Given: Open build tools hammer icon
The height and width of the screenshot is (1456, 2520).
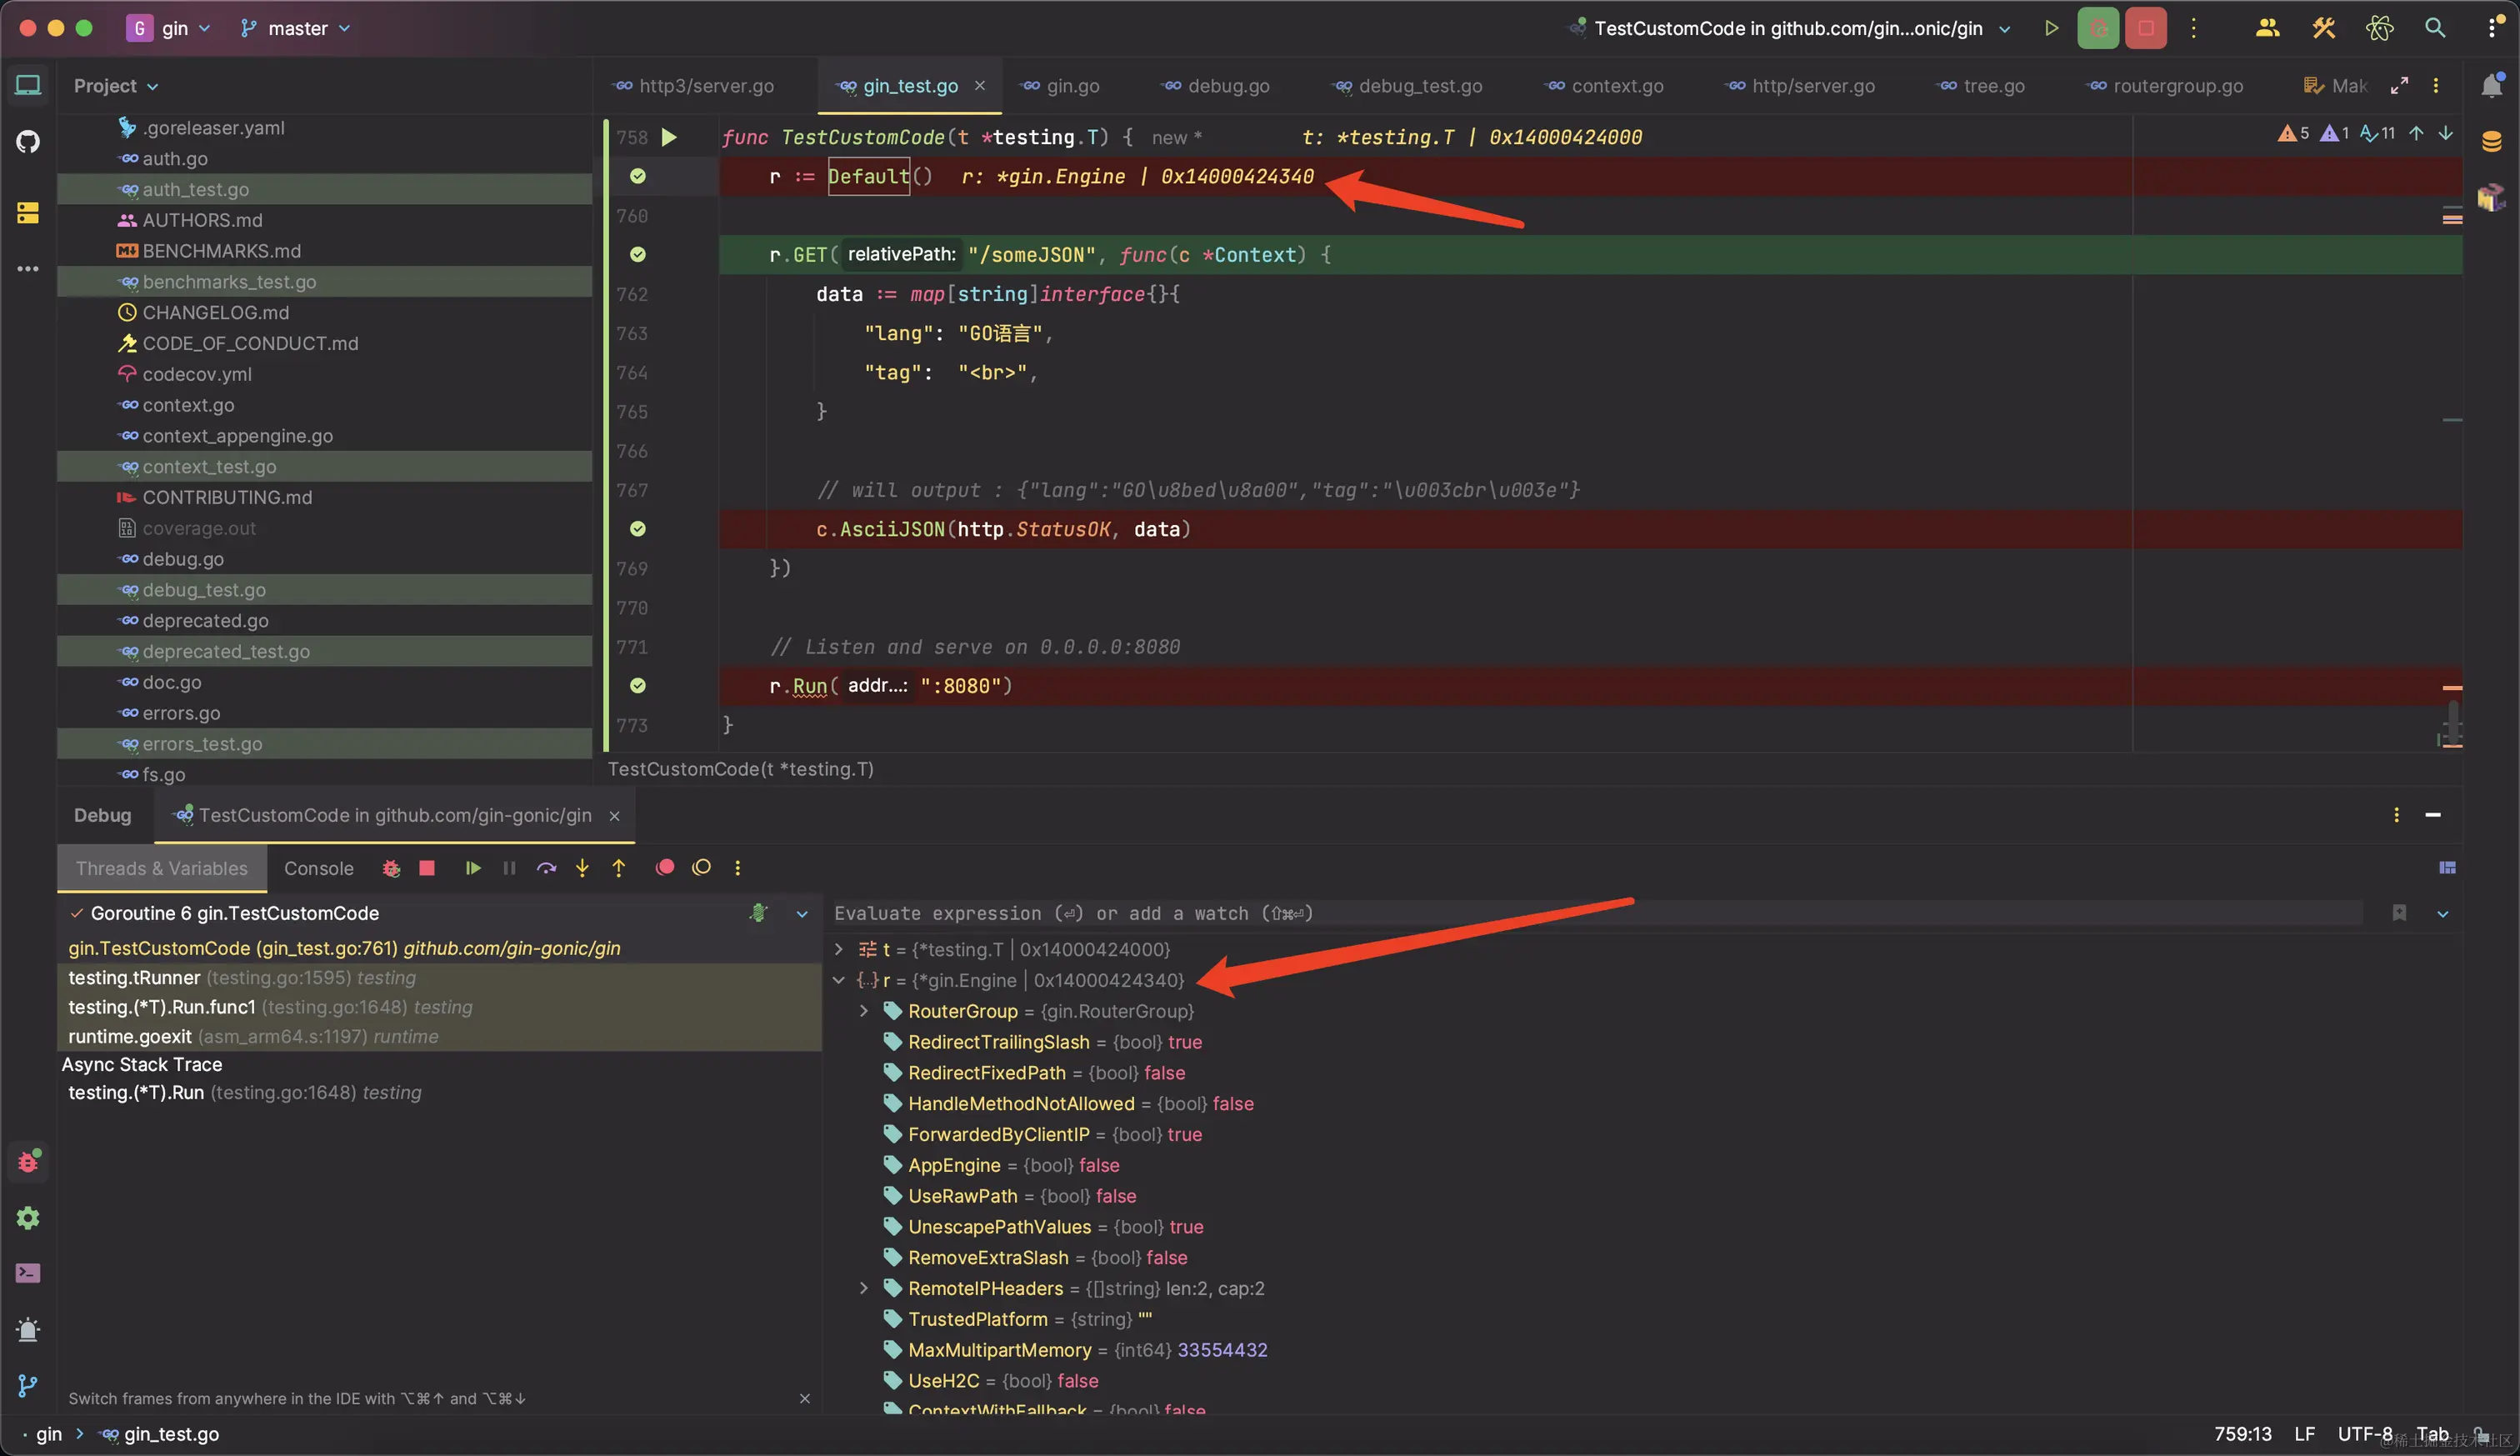Looking at the screenshot, I should (2323, 28).
